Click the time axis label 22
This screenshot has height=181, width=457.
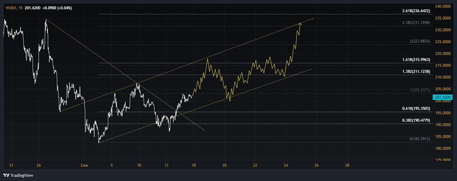point(255,165)
